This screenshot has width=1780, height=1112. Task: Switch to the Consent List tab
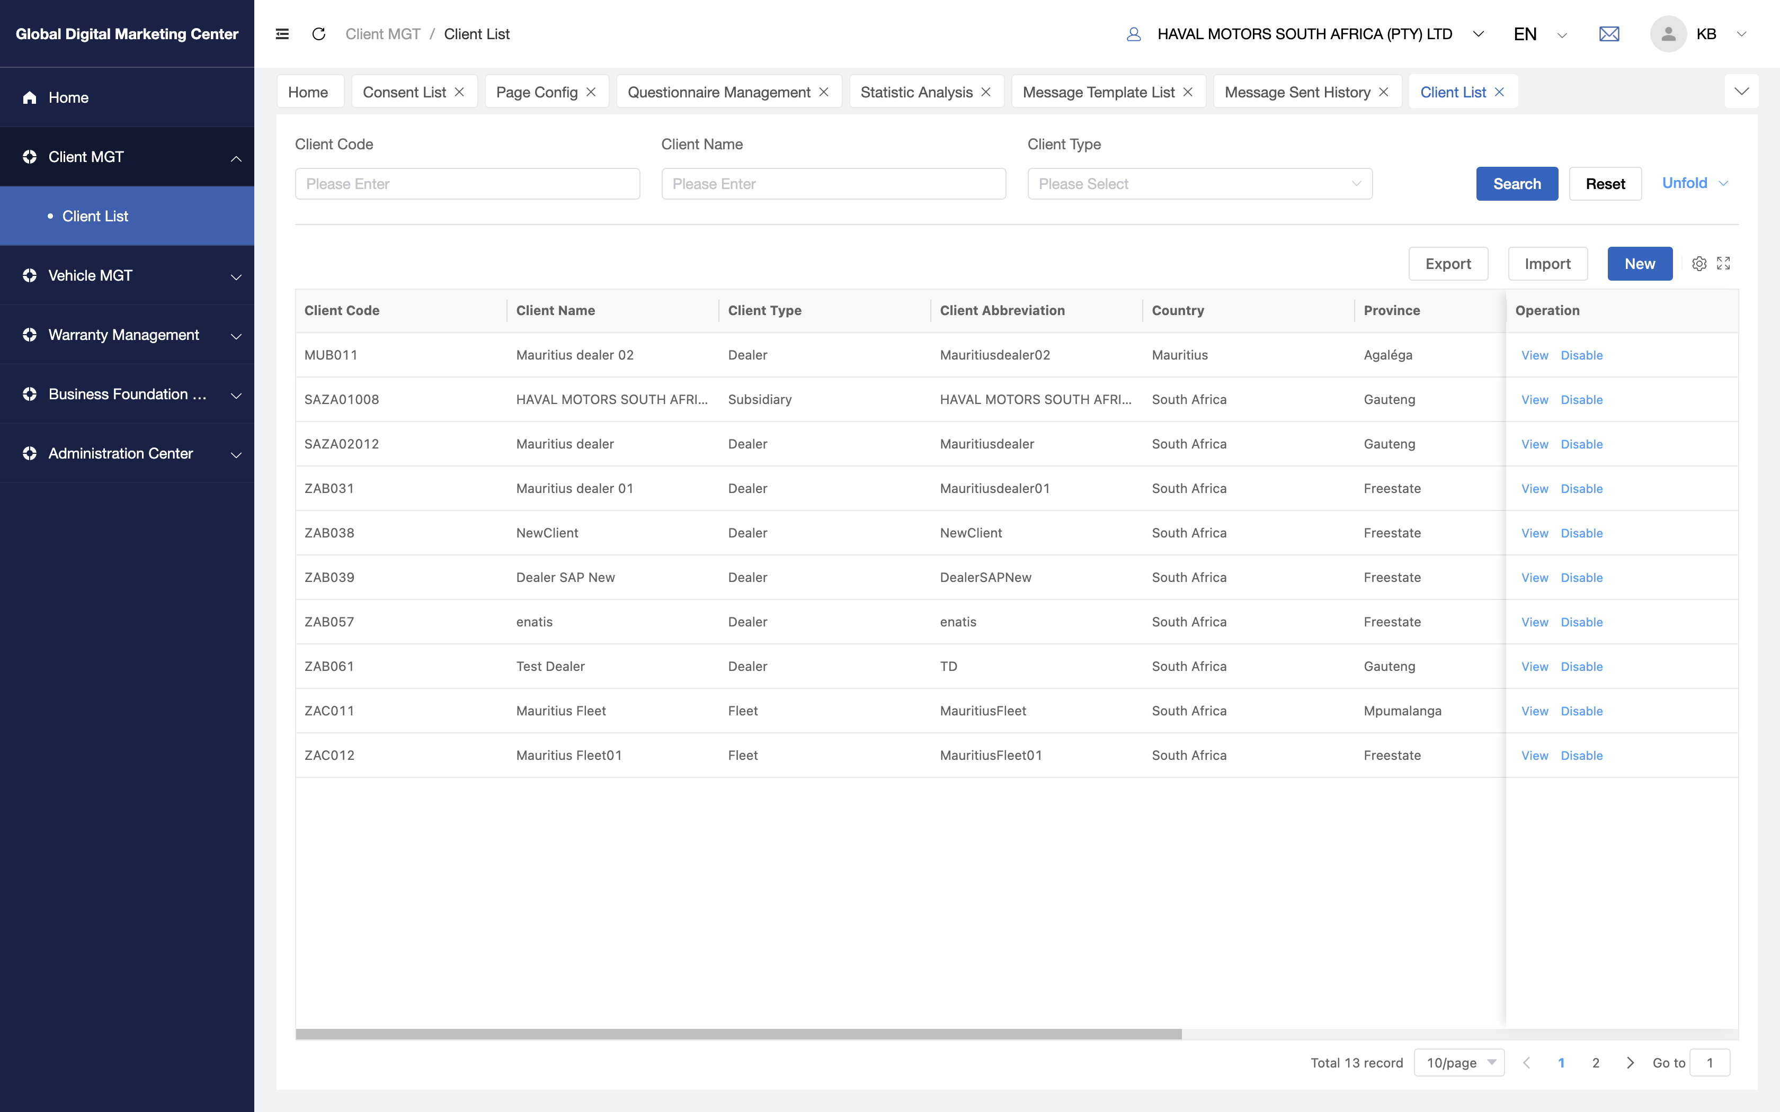404,92
